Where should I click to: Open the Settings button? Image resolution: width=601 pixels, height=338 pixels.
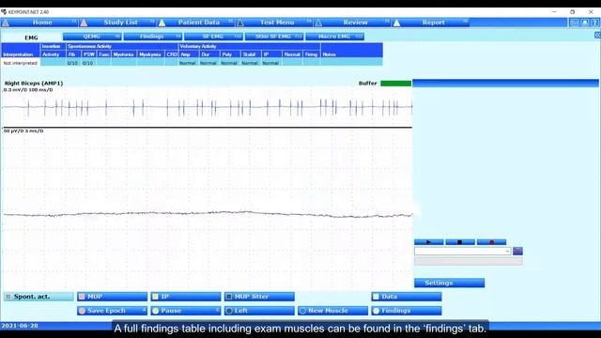(449, 283)
